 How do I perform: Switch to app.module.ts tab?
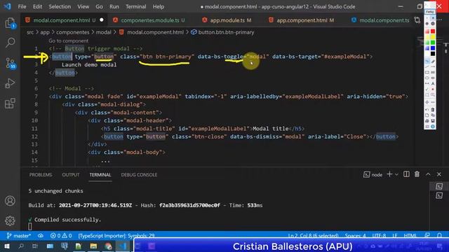[x=227, y=20]
